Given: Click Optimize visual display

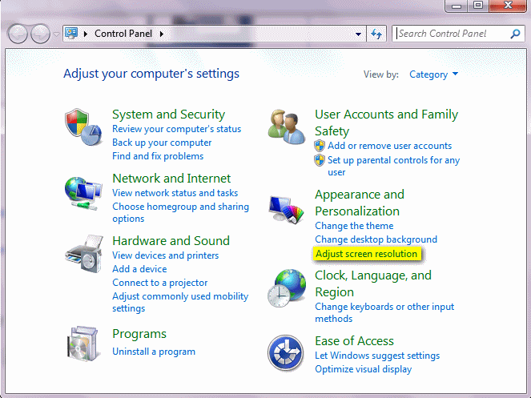Looking at the screenshot, I should coord(364,369).
